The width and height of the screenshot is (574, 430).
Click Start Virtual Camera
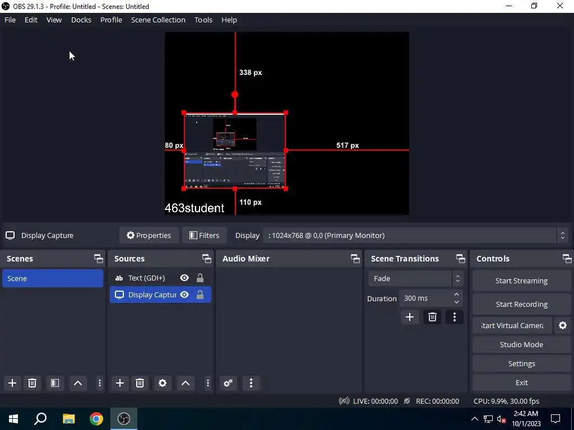pos(512,325)
